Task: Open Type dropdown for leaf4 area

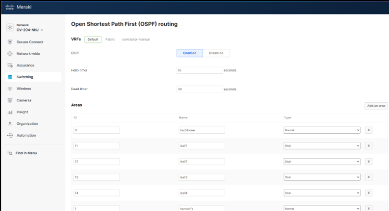Action: tap(322, 193)
